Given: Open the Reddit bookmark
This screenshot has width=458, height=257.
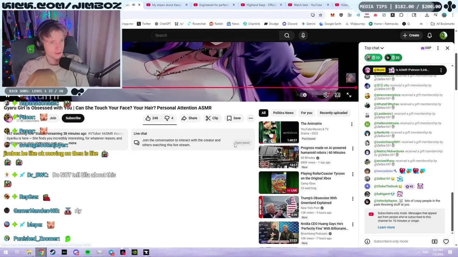Looking at the screenshot, I should tap(216, 24).
